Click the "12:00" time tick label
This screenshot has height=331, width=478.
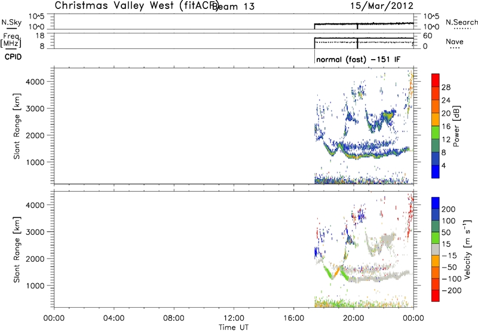click(x=234, y=318)
